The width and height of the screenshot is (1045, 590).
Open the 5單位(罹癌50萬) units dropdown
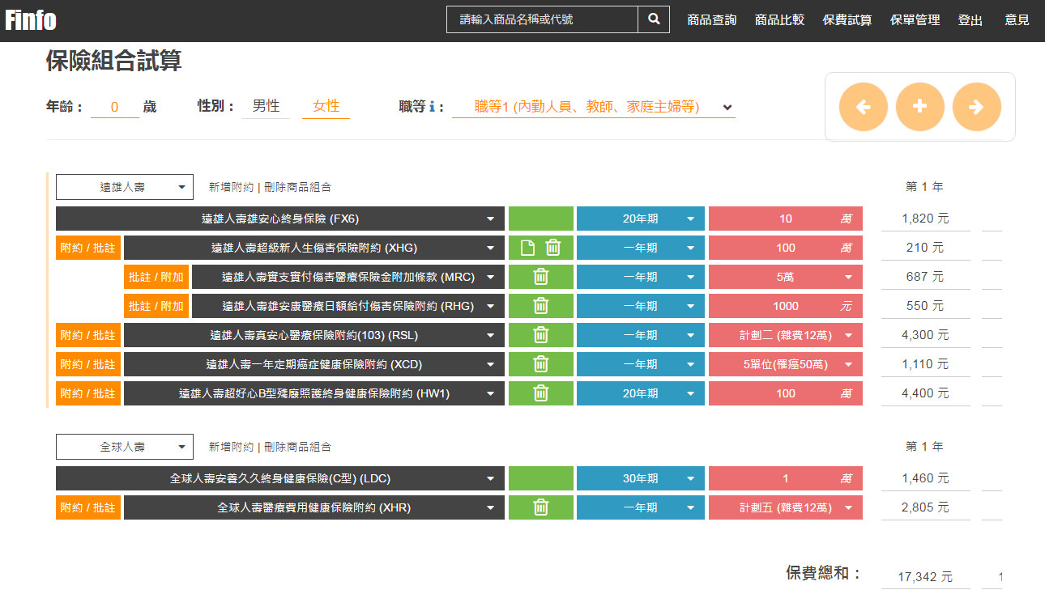tap(786, 364)
